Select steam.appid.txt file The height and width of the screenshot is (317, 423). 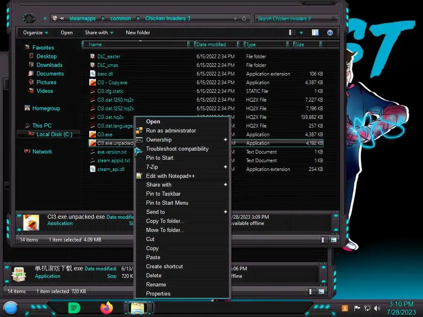[114, 161]
